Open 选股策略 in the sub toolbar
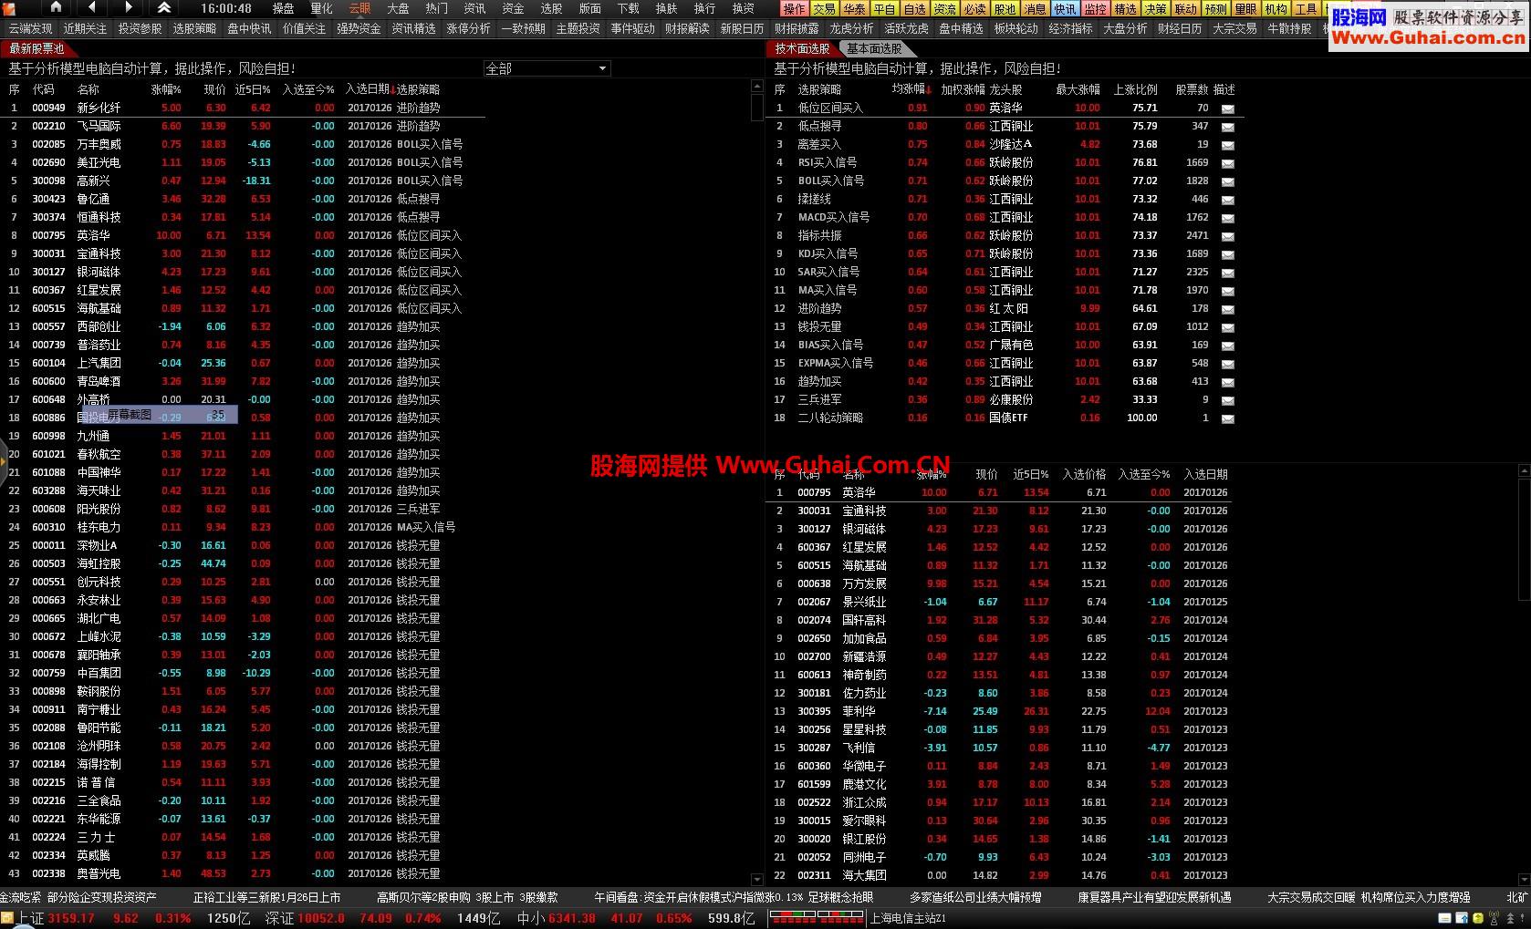Image resolution: width=1531 pixels, height=929 pixels. coord(194,28)
